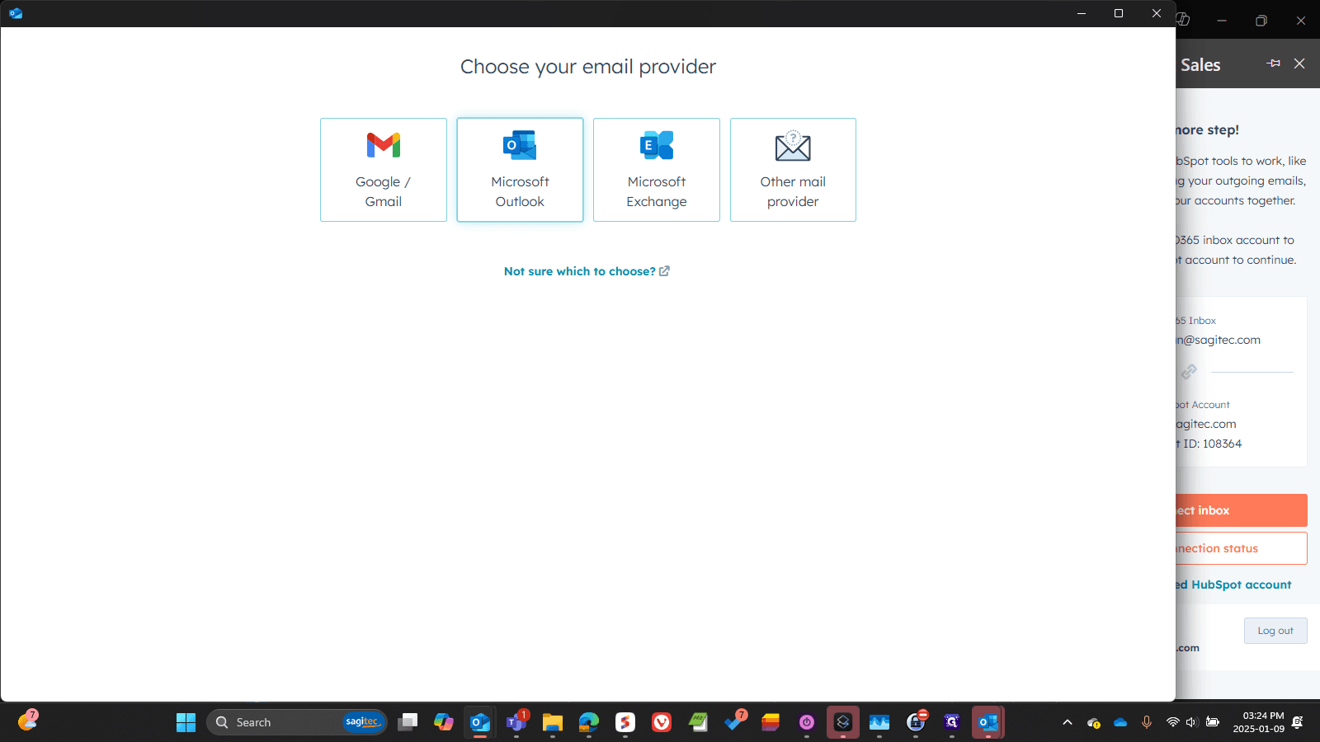
Task: Click the OneDrive cloud tray icon
Action: click(x=1120, y=722)
